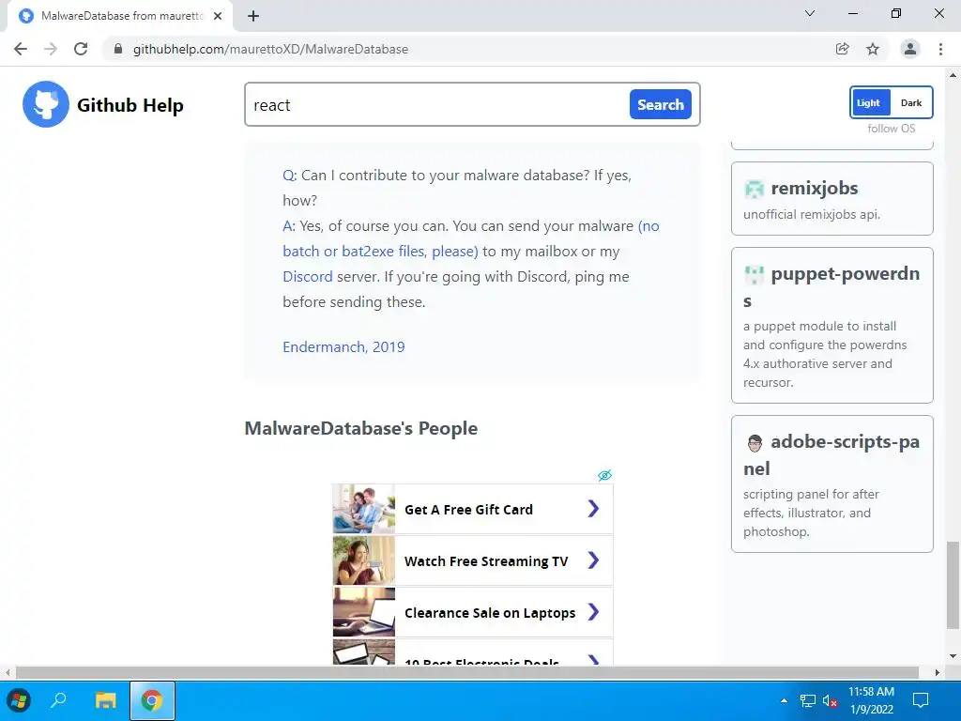Click the unofficial remixjobs api description
Image resolution: width=961 pixels, height=721 pixels.
click(812, 215)
